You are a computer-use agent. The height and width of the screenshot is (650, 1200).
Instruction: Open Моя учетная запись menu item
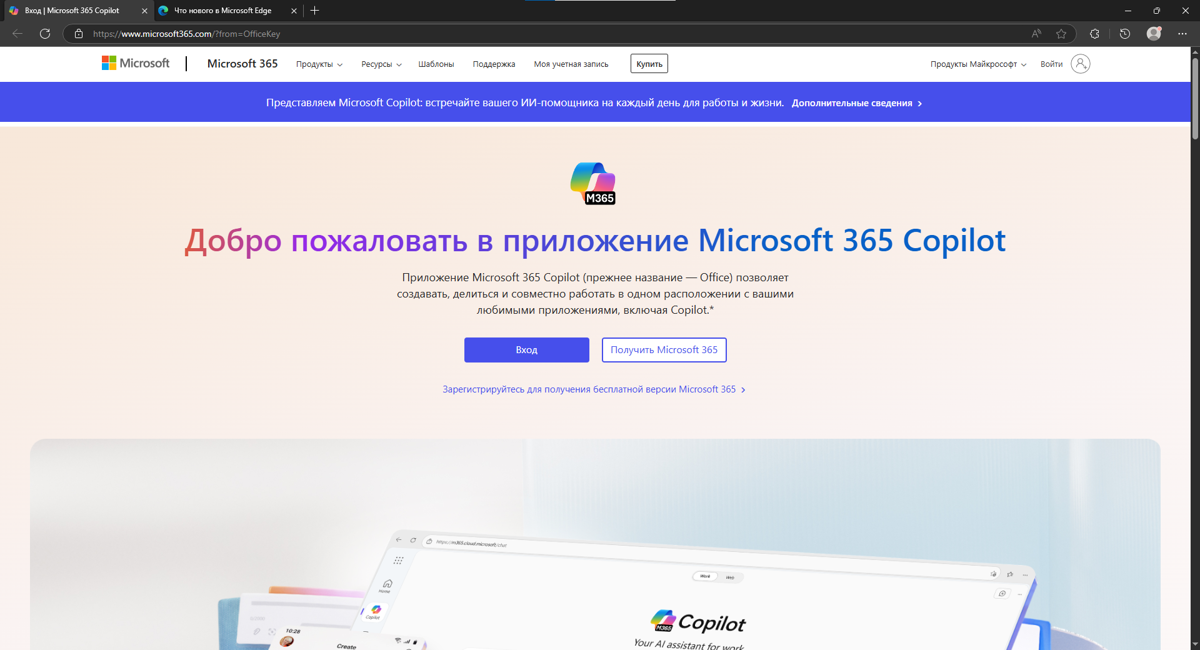[571, 64]
